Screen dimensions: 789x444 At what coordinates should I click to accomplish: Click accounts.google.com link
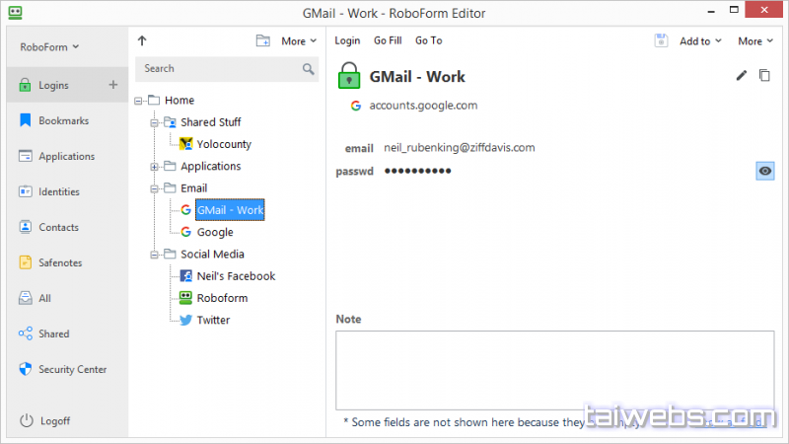423,106
